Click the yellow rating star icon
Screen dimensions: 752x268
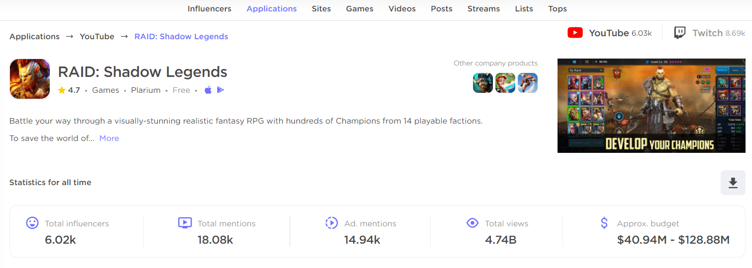62,90
